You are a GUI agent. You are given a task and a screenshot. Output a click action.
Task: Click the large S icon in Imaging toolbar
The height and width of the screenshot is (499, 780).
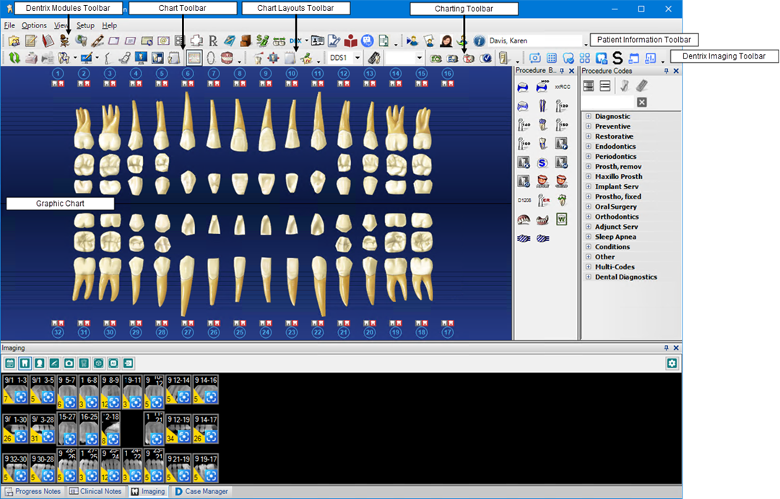coord(617,58)
